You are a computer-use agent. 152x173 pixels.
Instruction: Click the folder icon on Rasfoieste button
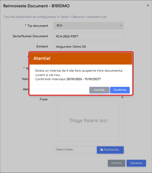pyautogui.click(x=102, y=150)
